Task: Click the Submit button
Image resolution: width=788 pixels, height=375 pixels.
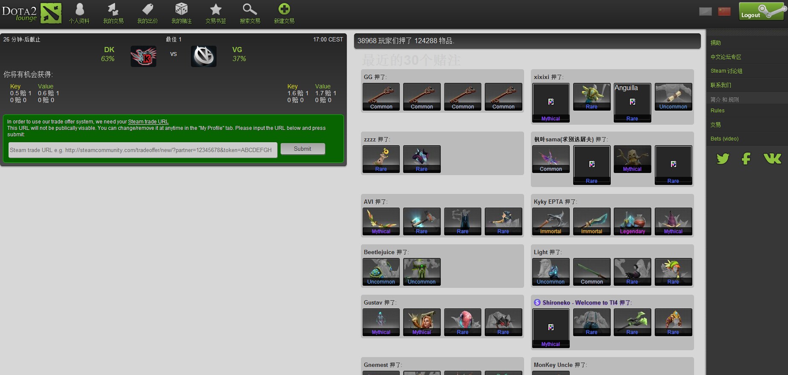Action: click(x=302, y=149)
